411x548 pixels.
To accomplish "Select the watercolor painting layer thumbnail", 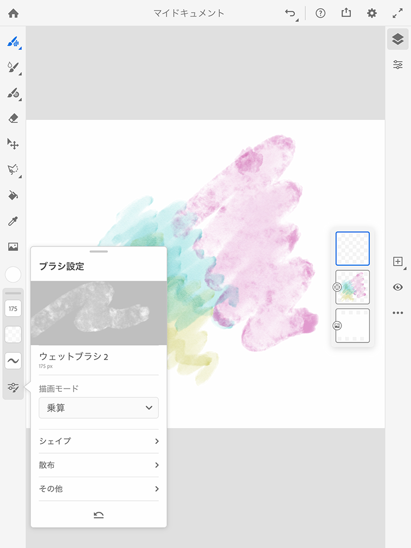I will 352,287.
